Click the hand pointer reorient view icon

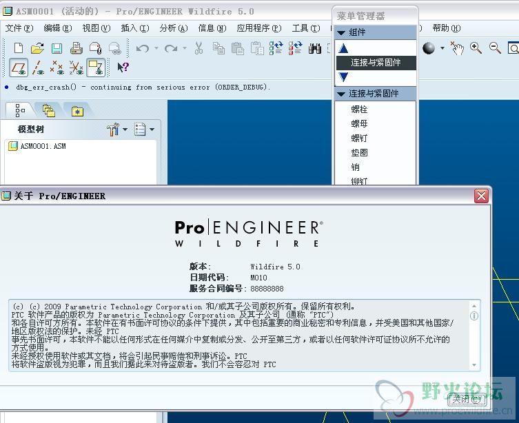click(457, 48)
